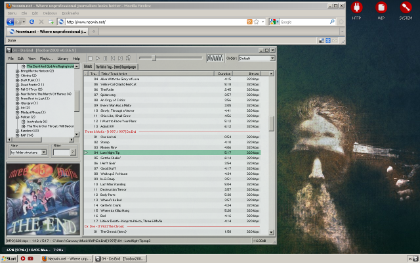Go back in the Firefox window
The height and width of the screenshot is (263, 420).
tap(10, 22)
